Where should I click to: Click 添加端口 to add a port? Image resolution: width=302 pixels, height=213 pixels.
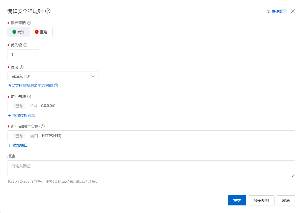pos(18,145)
